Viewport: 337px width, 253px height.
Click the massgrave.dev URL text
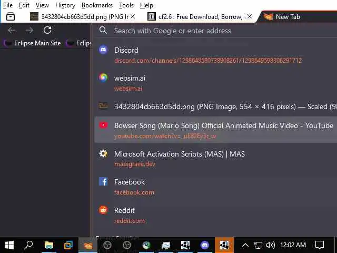(x=135, y=164)
